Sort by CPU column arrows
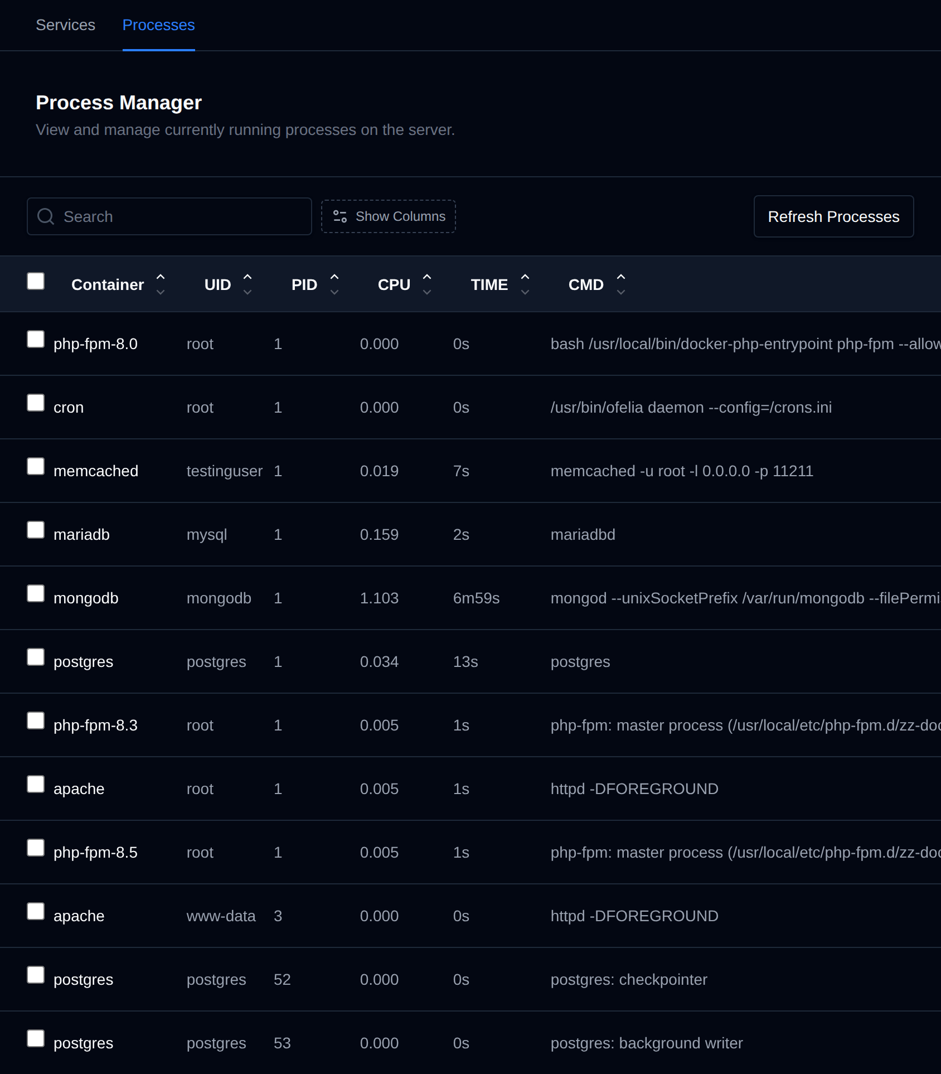 (427, 284)
